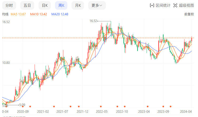Click the 2022-10 date axis label

(x=122, y=112)
